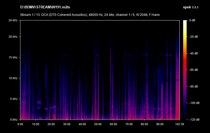The image size is (210, 133).
Task: Select the 10 kHz frequency axis label
Action: pos(13,78)
